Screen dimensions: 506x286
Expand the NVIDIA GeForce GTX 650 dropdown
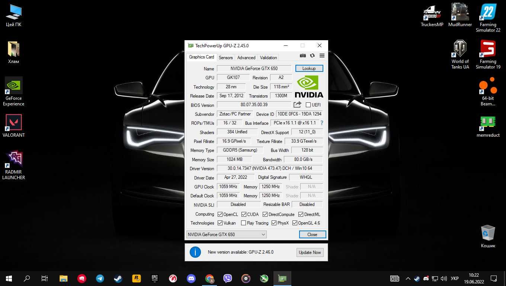(x=227, y=235)
